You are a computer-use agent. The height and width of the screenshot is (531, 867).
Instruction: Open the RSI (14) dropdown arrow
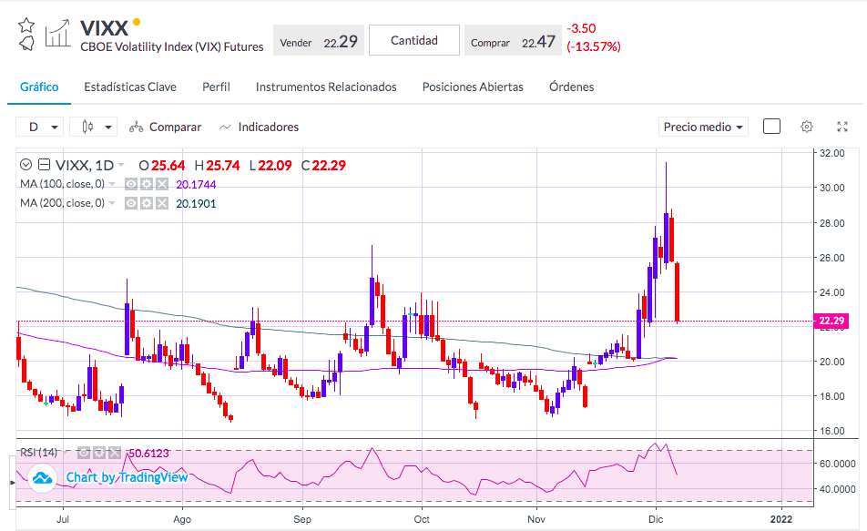tap(66, 453)
